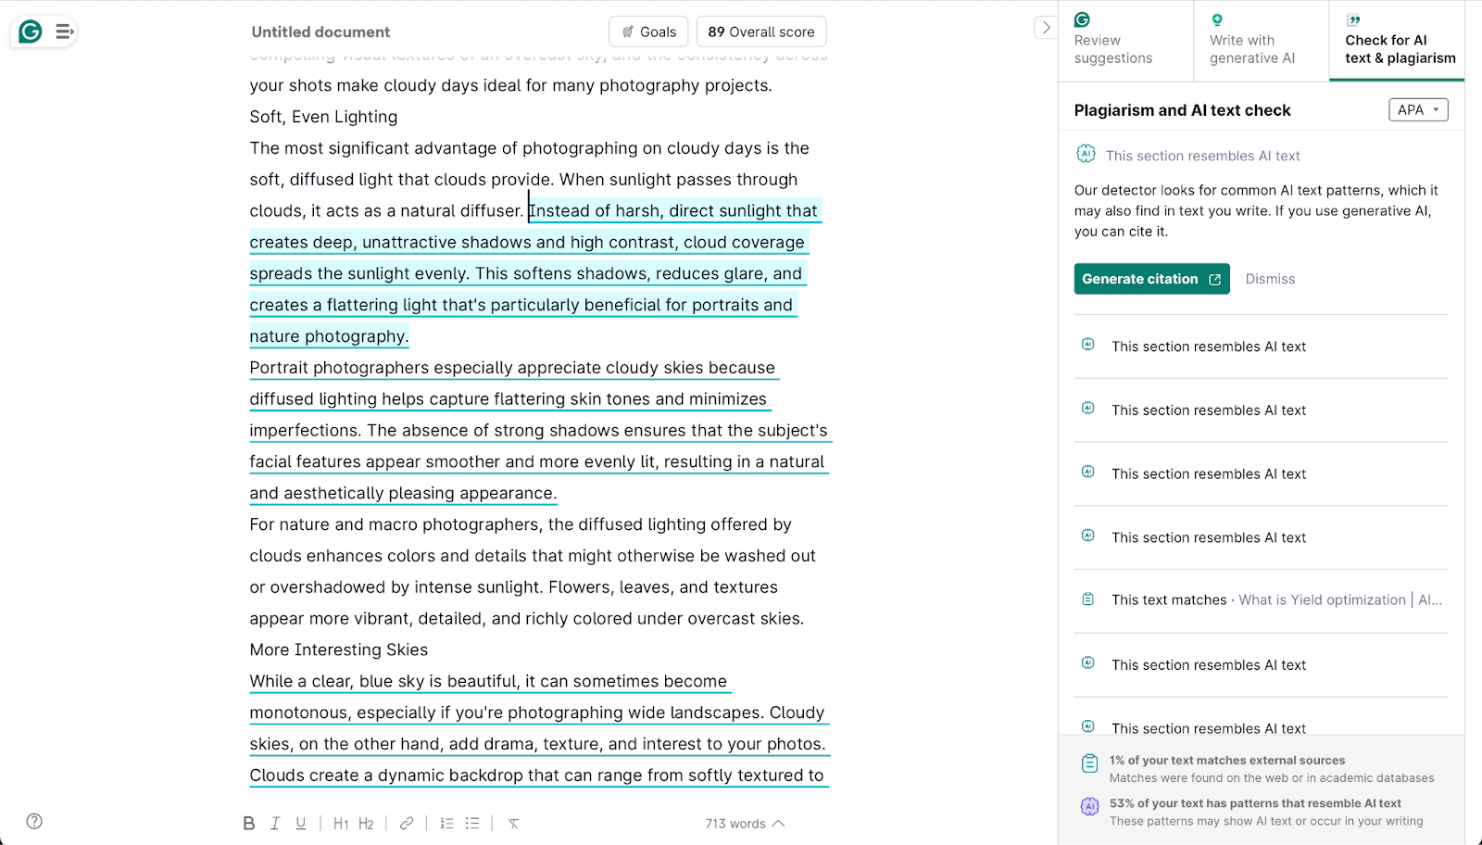Click the underlined 'While a clear, blue sky' line
The width and height of the screenshot is (1482, 845).
(x=488, y=681)
